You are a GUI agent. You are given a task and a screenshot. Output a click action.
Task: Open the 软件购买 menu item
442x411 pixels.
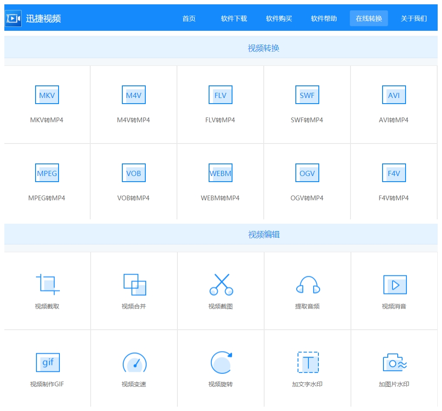click(x=279, y=19)
